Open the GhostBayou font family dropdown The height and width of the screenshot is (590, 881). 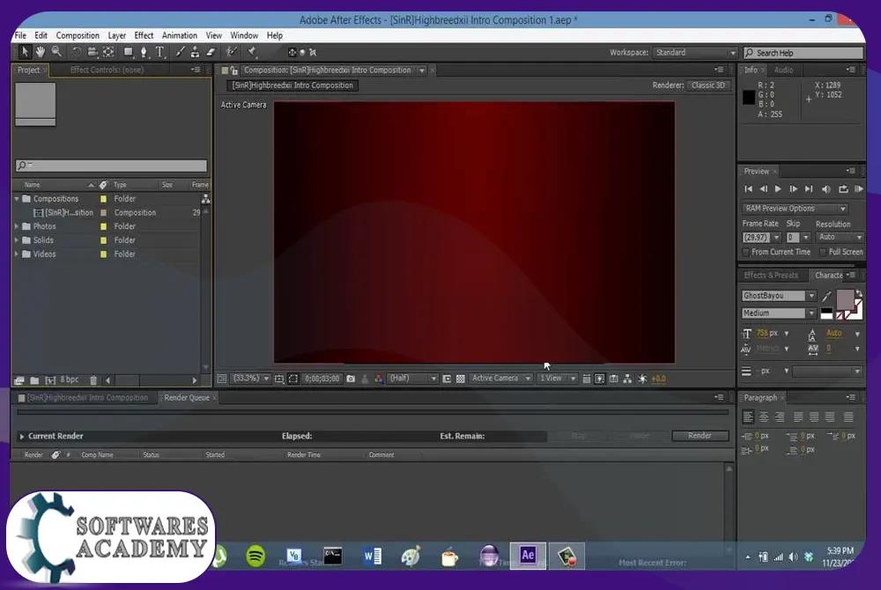(x=779, y=295)
